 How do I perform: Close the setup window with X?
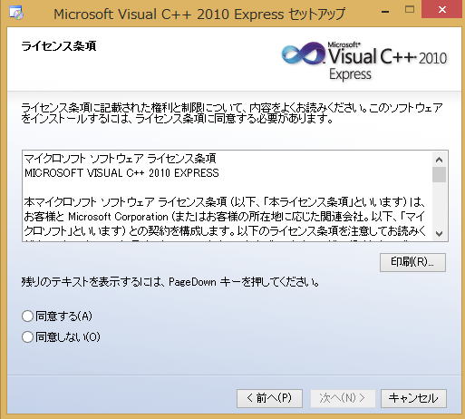442,9
